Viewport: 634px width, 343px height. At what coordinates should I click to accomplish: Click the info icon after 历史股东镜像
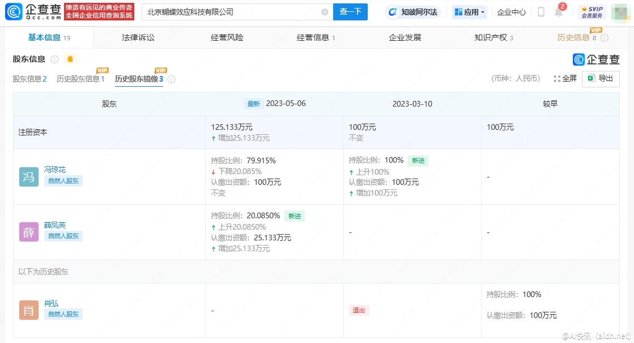(171, 79)
